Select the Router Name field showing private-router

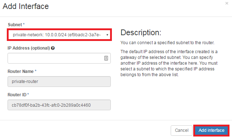coord(59,82)
